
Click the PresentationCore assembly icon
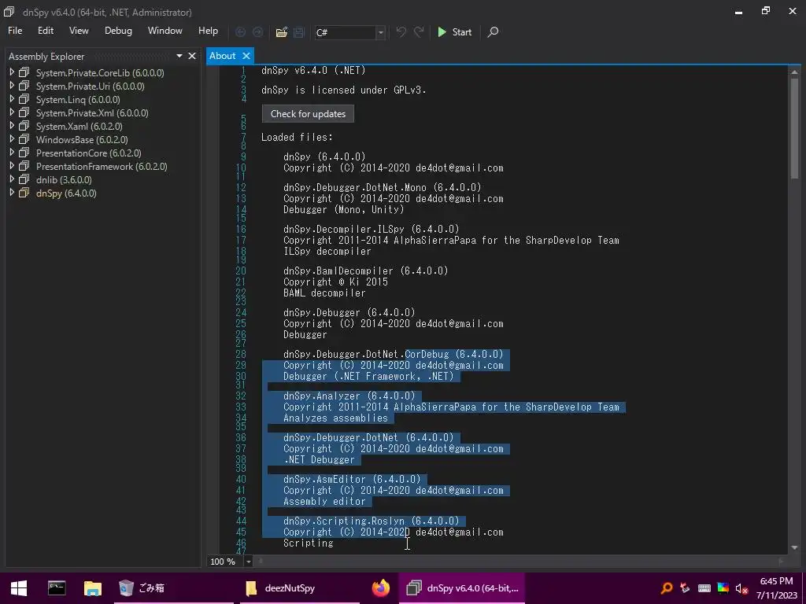click(24, 153)
